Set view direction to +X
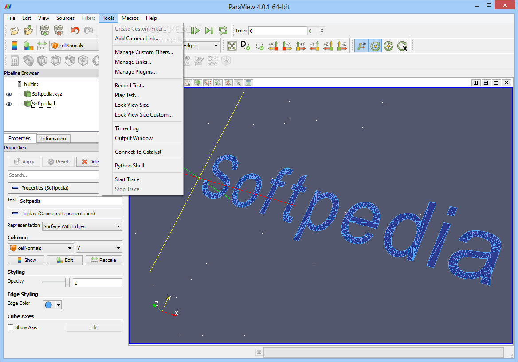518x362 pixels. (x=273, y=46)
